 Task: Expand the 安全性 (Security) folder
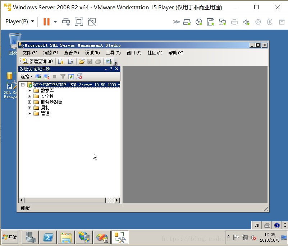[x=29, y=96]
